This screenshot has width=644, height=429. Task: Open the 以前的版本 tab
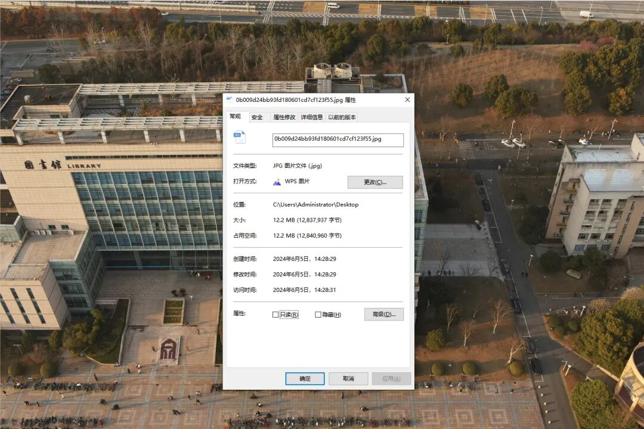(342, 117)
